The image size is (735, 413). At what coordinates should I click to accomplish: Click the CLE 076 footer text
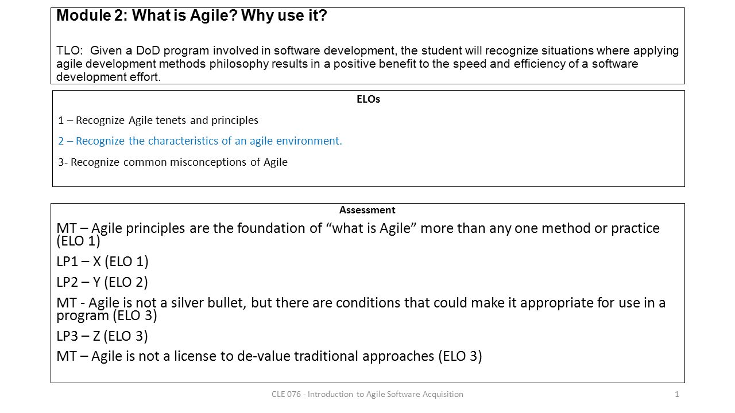pyautogui.click(x=367, y=394)
